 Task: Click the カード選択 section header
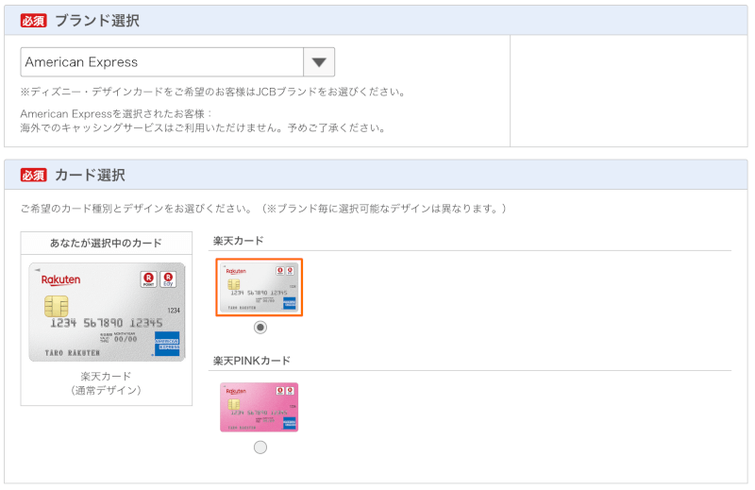(x=90, y=176)
